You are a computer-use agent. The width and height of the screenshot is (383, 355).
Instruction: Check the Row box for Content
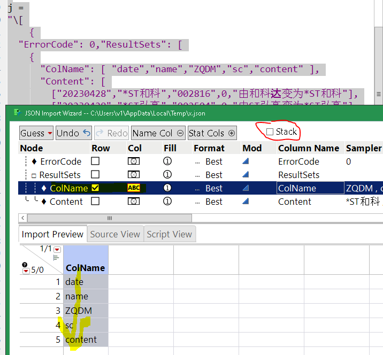coord(95,201)
